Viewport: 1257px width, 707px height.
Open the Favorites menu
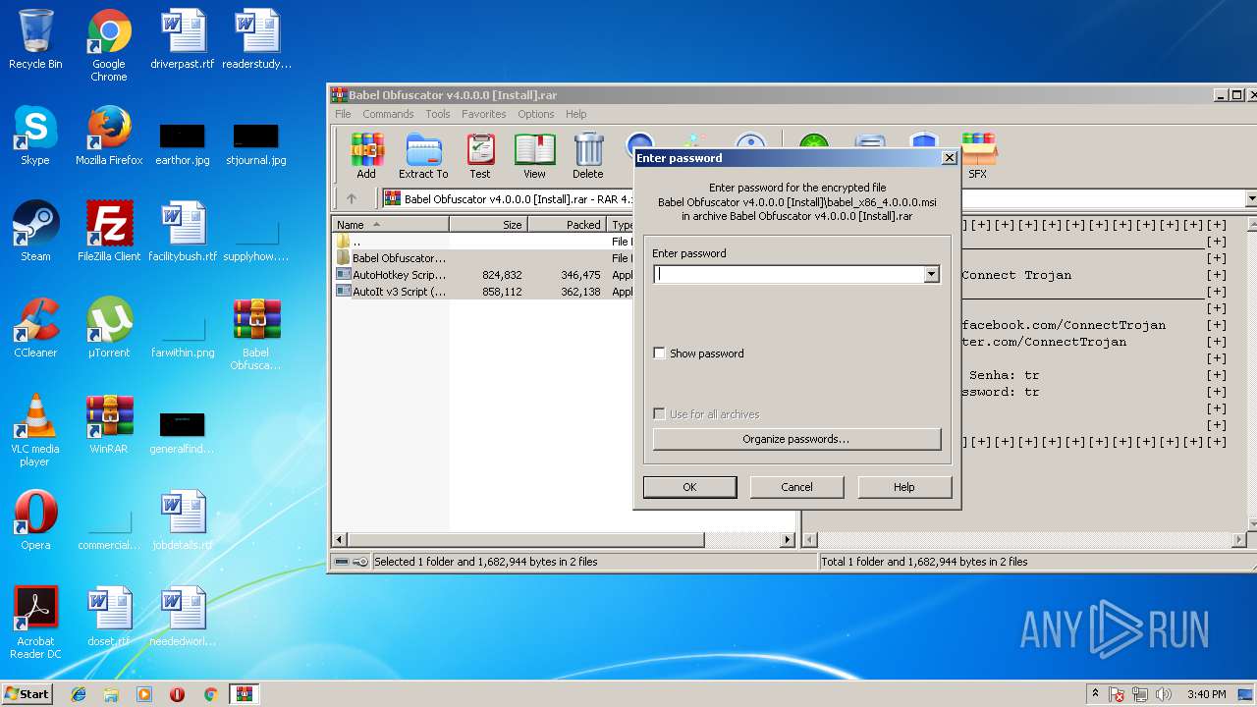[484, 114]
